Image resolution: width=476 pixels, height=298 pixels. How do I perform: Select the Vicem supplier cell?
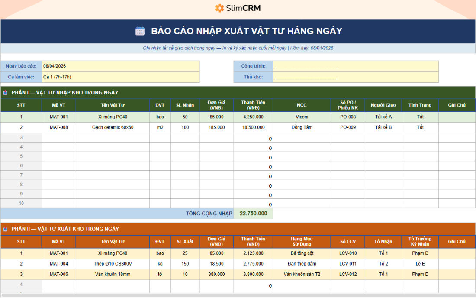click(302, 116)
